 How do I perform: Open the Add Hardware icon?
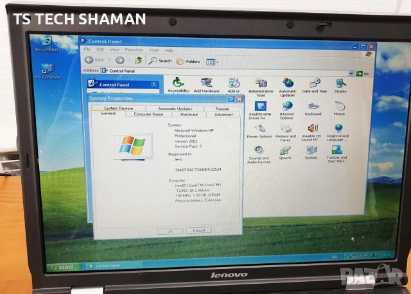coord(207,85)
